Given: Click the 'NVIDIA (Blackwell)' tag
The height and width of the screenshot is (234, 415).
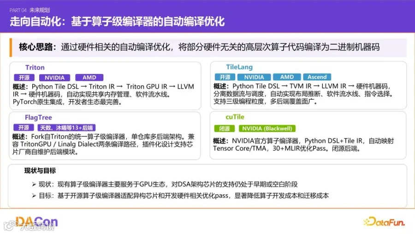Looking at the screenshot, I should pos(267,128).
